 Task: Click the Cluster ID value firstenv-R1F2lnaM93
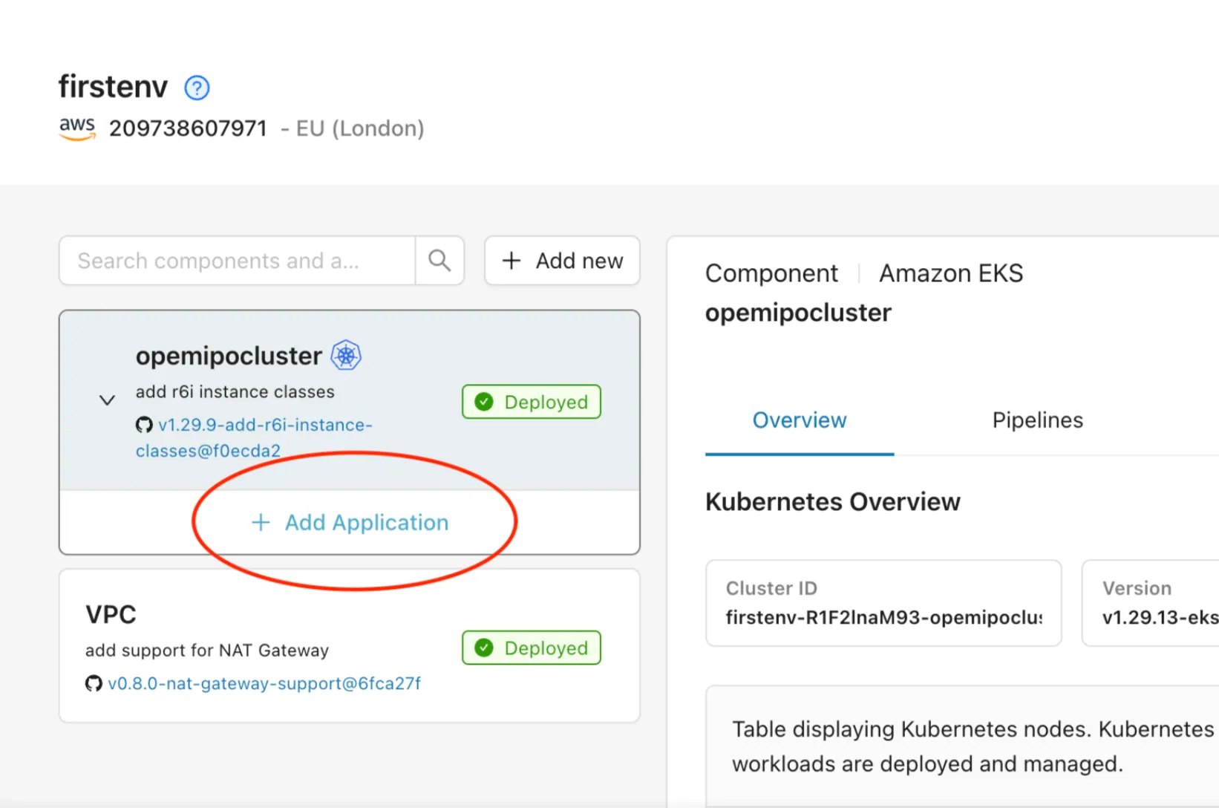(x=883, y=617)
